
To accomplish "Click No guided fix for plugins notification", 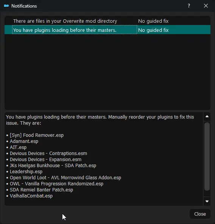I will tap(153, 30).
